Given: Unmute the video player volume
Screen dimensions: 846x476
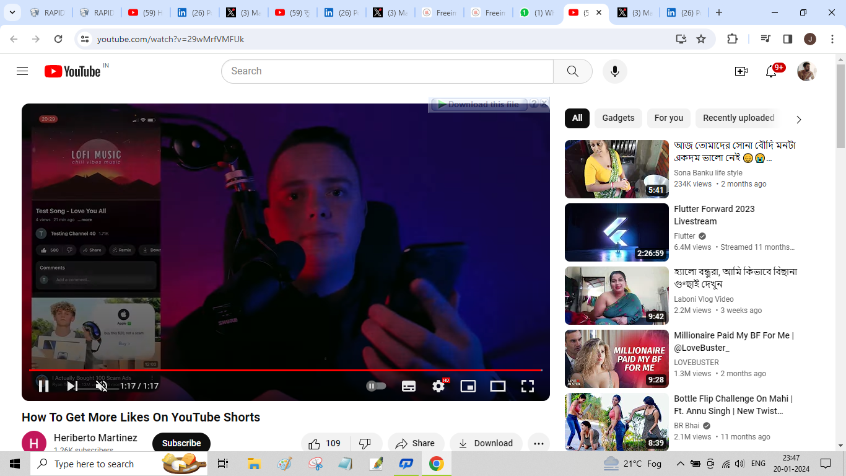Looking at the screenshot, I should 102,386.
